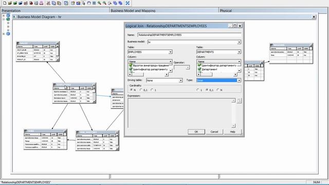This screenshot has width=329, height=185.
Task: Click the Copy toolbar icon
Action: 53,3
